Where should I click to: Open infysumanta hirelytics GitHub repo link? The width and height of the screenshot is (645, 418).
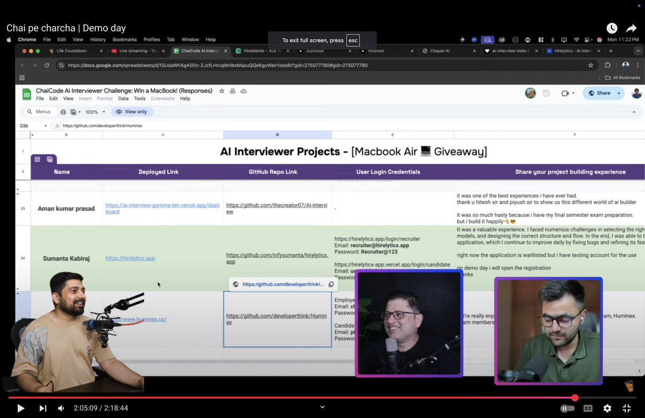point(277,258)
